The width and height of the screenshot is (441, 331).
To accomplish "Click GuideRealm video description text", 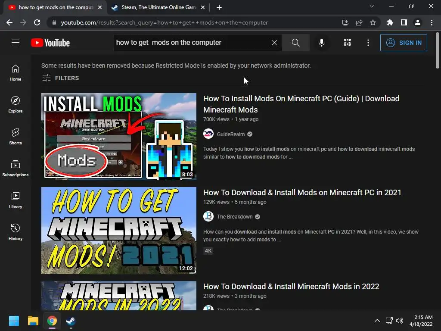I will point(309,153).
